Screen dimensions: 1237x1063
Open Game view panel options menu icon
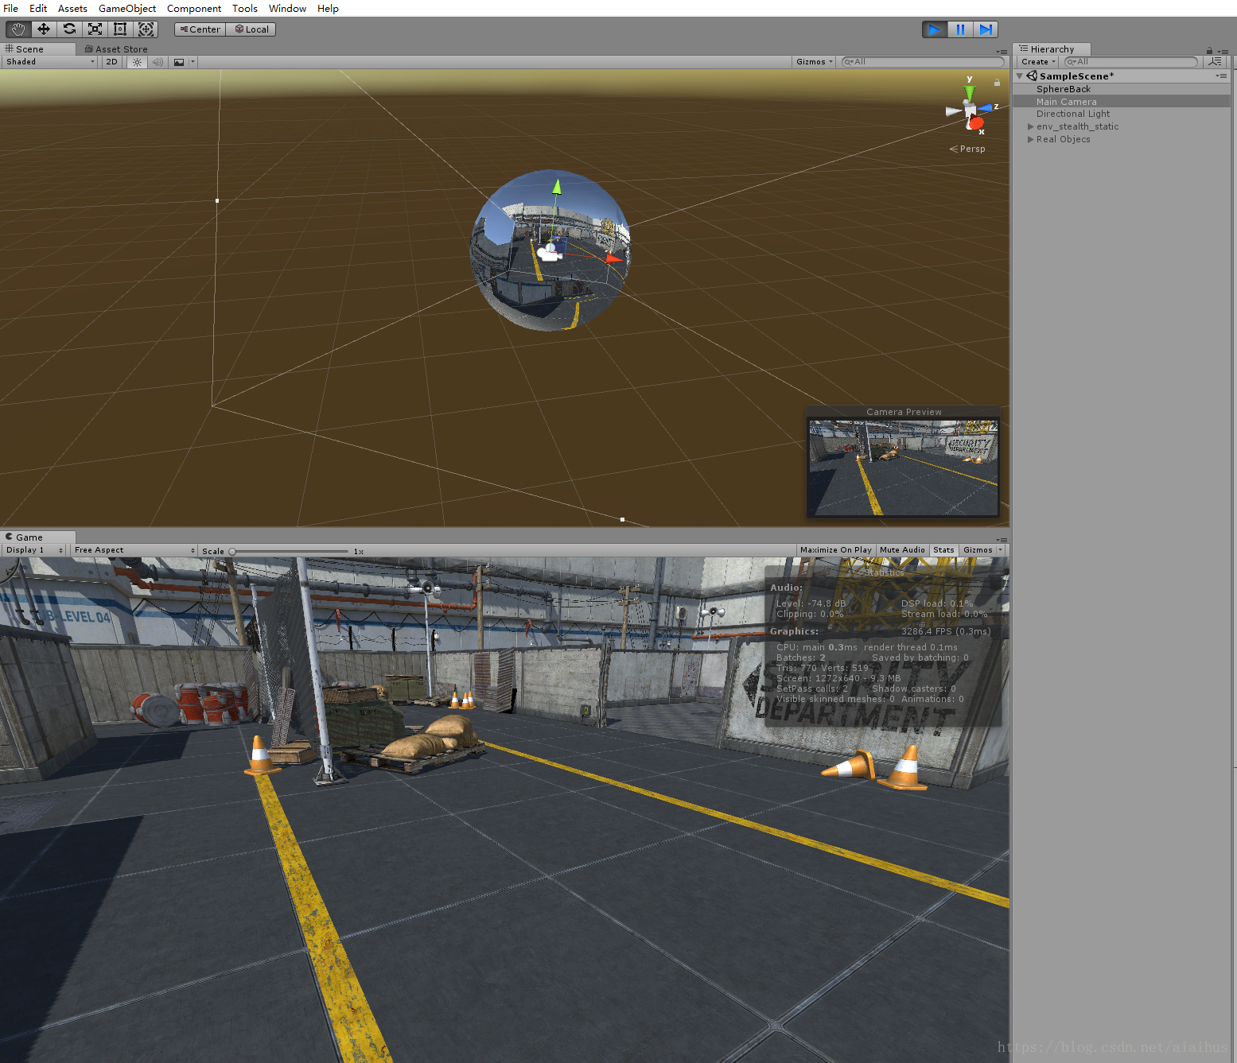1002,540
